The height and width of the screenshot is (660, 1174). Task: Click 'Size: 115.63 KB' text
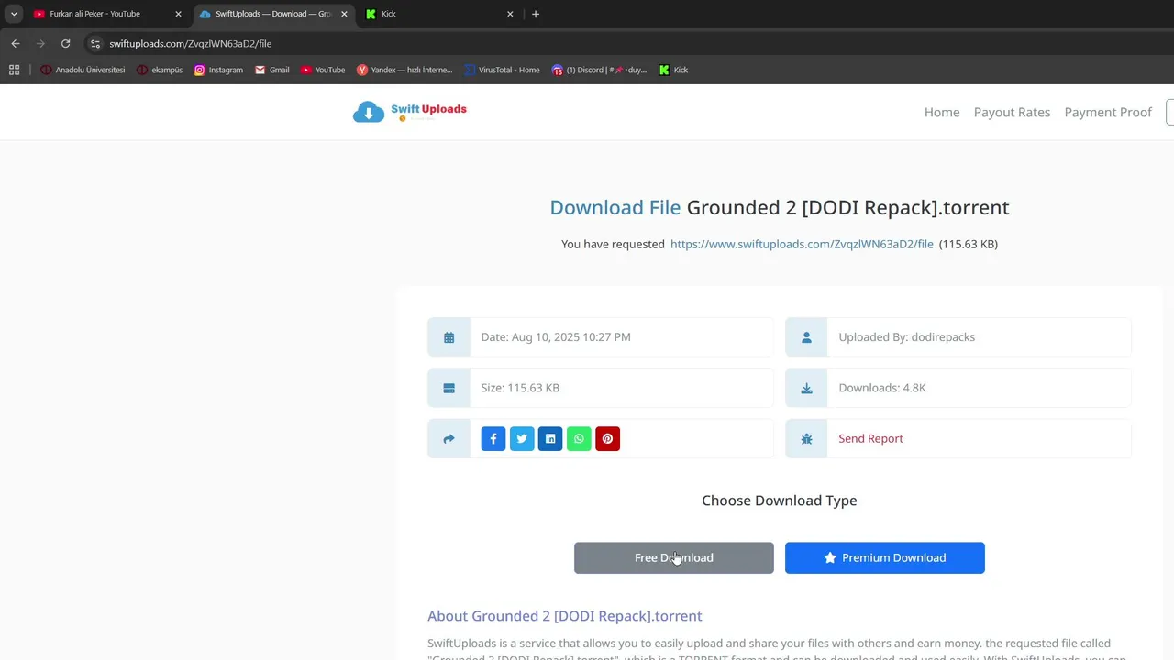click(x=520, y=388)
